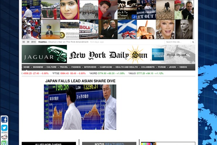This screenshot has height=145, width=217.
Task: Open the stock trader thumbnail in top row
Action: pos(31,10)
